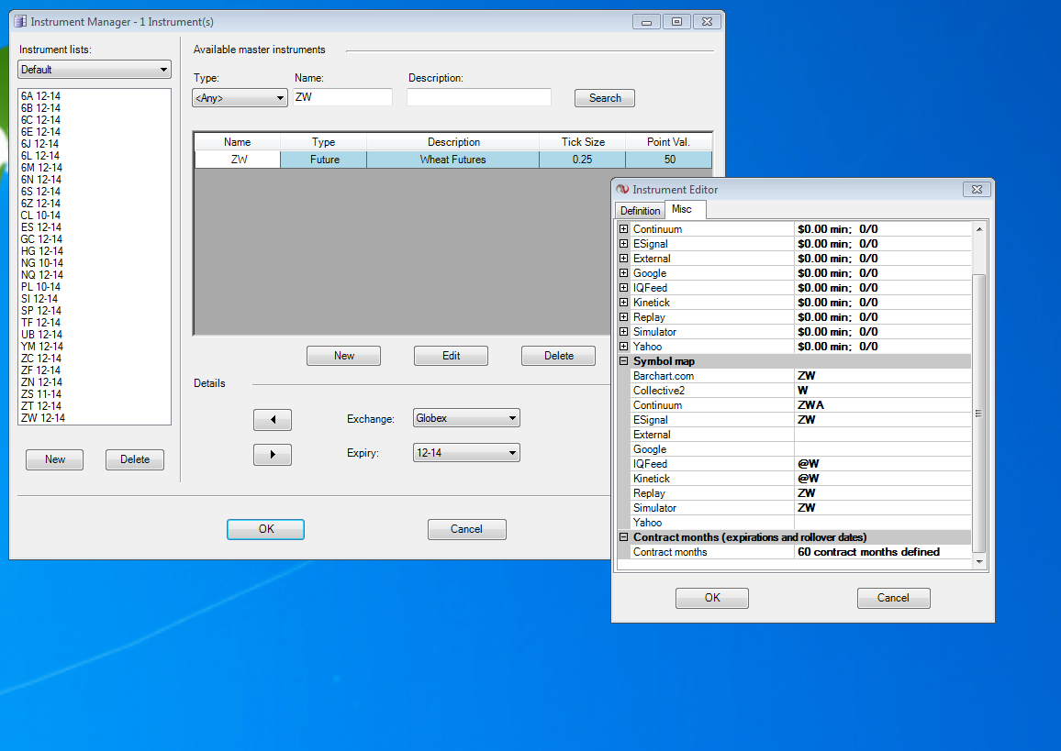1061x751 pixels.
Task: Open the Instrument lists Default dropdown
Action: pos(95,70)
